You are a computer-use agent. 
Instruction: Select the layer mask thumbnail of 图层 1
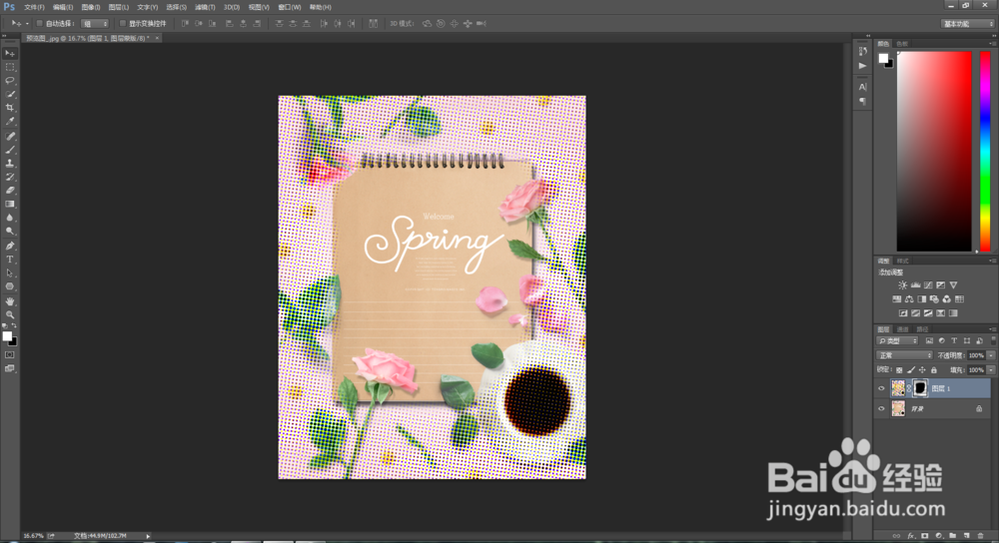tap(920, 387)
